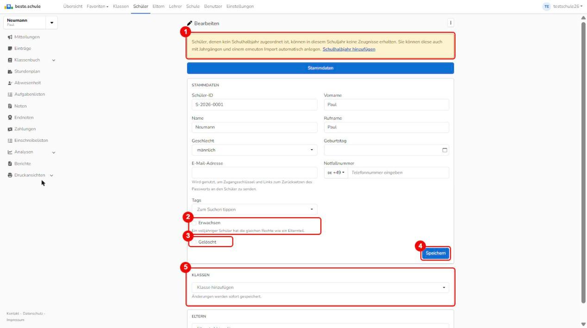This screenshot has width=587, height=328.
Task: Go to the Übersicht menu item
Action: [73, 6]
